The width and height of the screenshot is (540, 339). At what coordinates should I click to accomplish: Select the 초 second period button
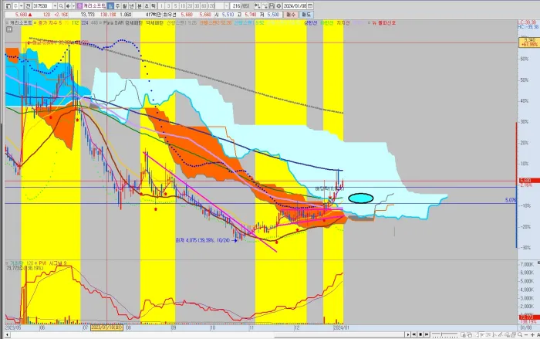point(147,6)
